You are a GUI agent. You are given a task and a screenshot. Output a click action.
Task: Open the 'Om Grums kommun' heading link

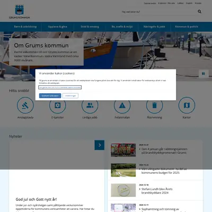(41, 46)
